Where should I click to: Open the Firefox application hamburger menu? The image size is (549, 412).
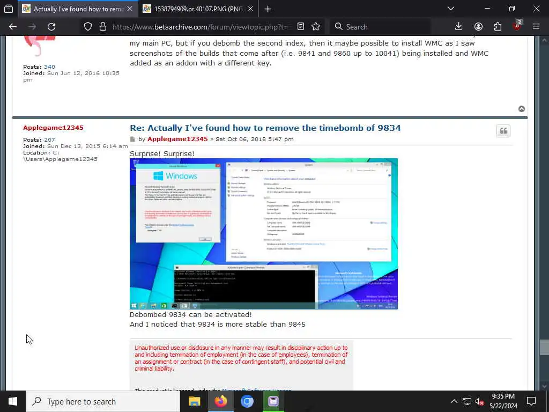[536, 26]
